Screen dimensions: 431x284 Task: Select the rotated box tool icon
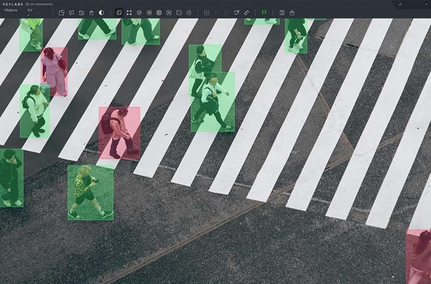pos(149,13)
